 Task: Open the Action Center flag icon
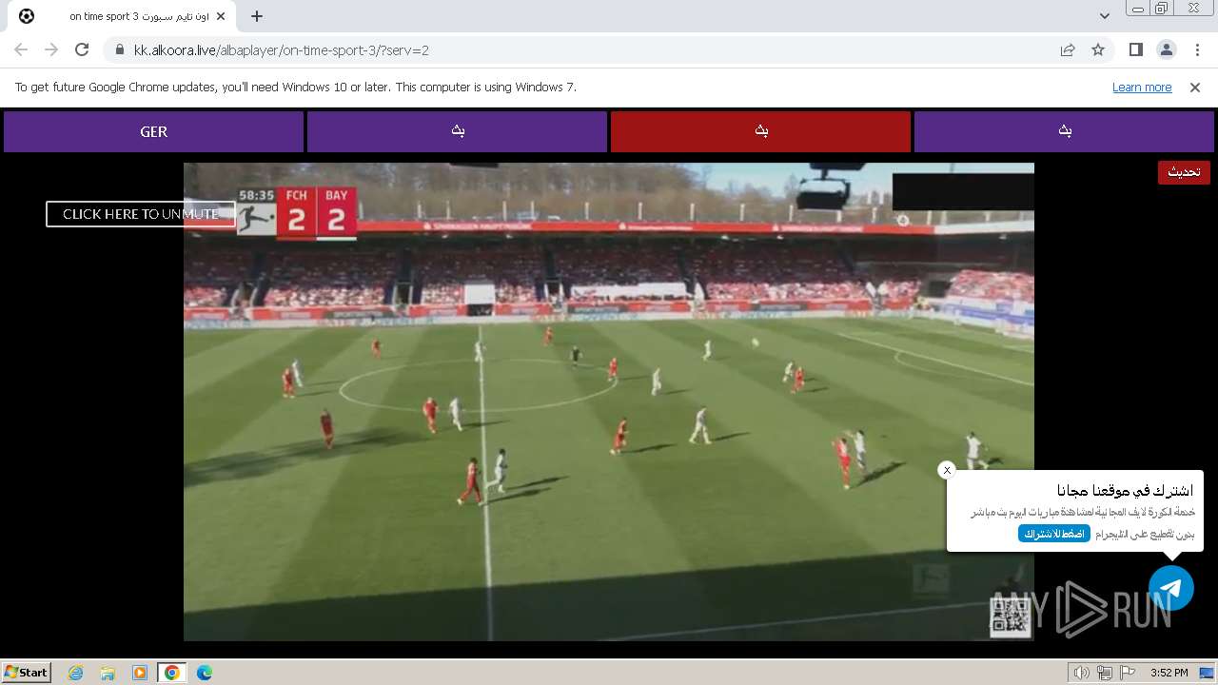click(1128, 673)
